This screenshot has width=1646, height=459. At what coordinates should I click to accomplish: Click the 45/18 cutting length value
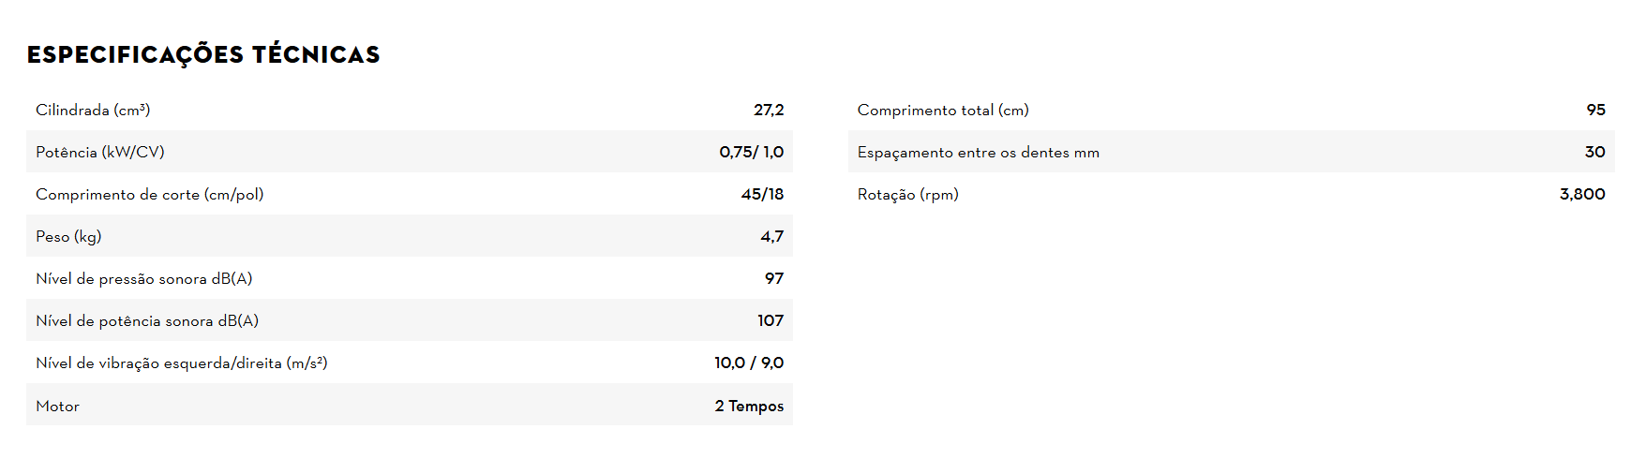[x=762, y=194]
